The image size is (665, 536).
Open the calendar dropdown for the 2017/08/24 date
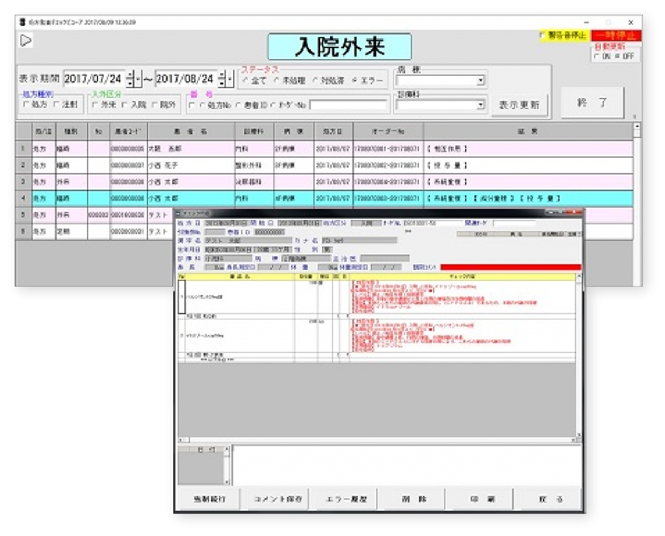(x=229, y=79)
